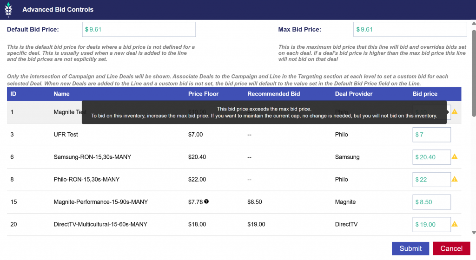Viewport: 476px width, 260px height.
Task: Click the Bid price column header
Action: click(x=425, y=94)
